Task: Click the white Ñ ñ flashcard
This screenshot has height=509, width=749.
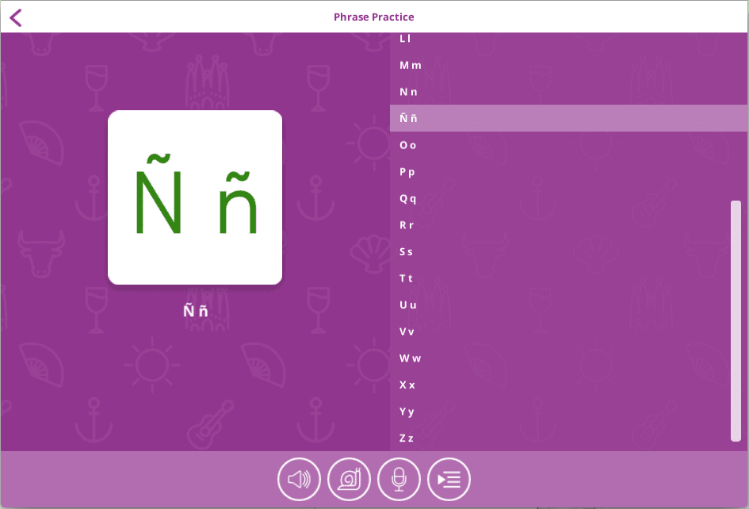Action: tap(195, 197)
